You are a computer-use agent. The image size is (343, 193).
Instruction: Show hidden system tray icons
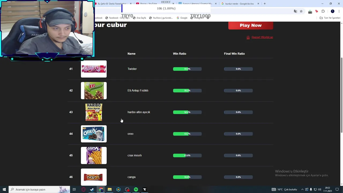(302, 190)
